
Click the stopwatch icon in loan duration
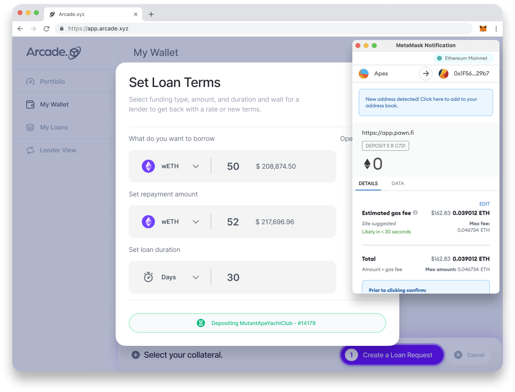tap(148, 277)
